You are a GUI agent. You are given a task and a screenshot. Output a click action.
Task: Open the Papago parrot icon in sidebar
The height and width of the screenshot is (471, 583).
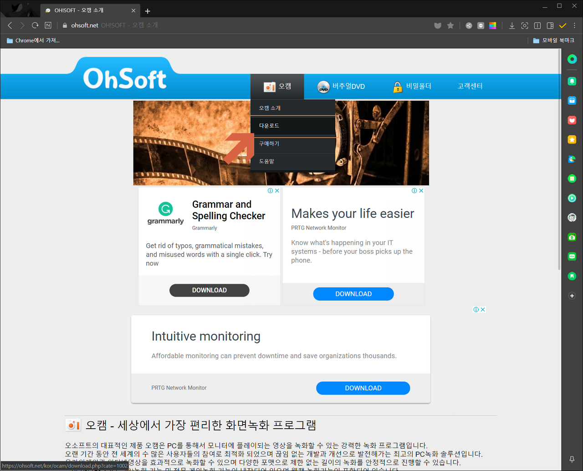(x=572, y=159)
